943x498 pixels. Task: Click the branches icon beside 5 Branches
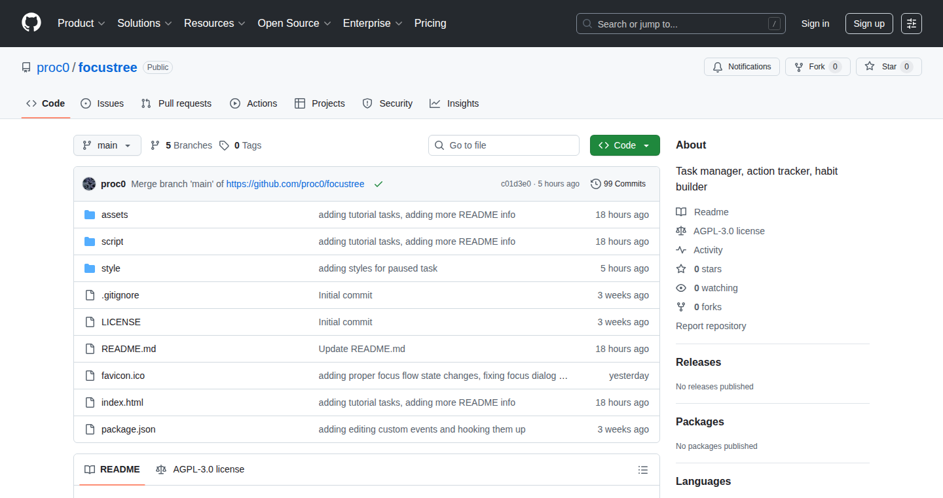155,145
